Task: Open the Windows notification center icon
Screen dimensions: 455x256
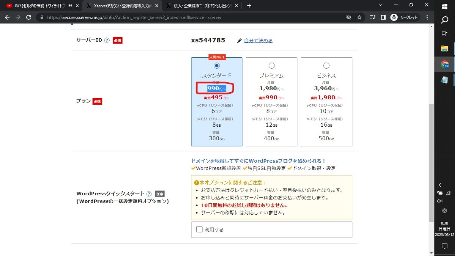Action: pos(445,246)
